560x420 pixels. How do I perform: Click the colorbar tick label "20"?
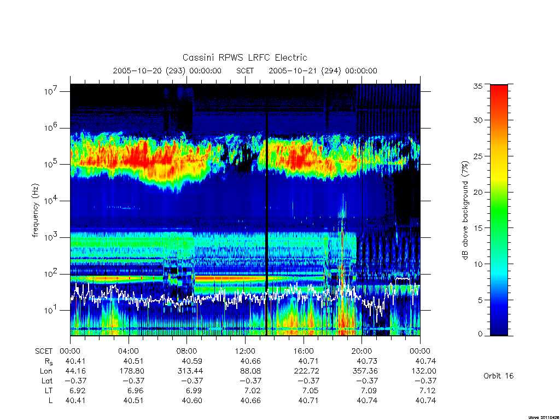point(477,192)
